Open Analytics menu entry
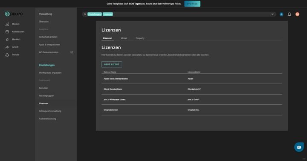The width and height of the screenshot is (307, 161). tap(43, 29)
